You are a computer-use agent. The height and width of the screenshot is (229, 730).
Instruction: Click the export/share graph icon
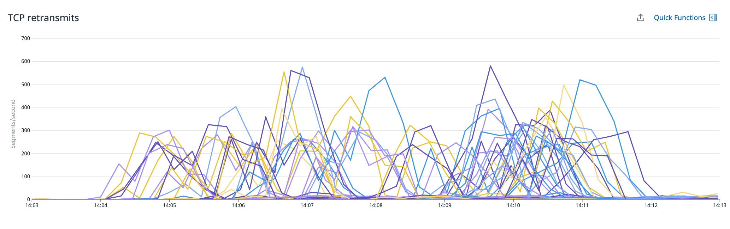pyautogui.click(x=640, y=18)
